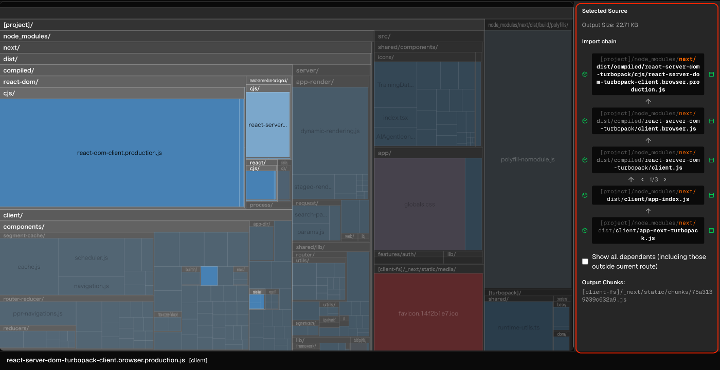Enable Show all dependents checkbox

pos(585,262)
